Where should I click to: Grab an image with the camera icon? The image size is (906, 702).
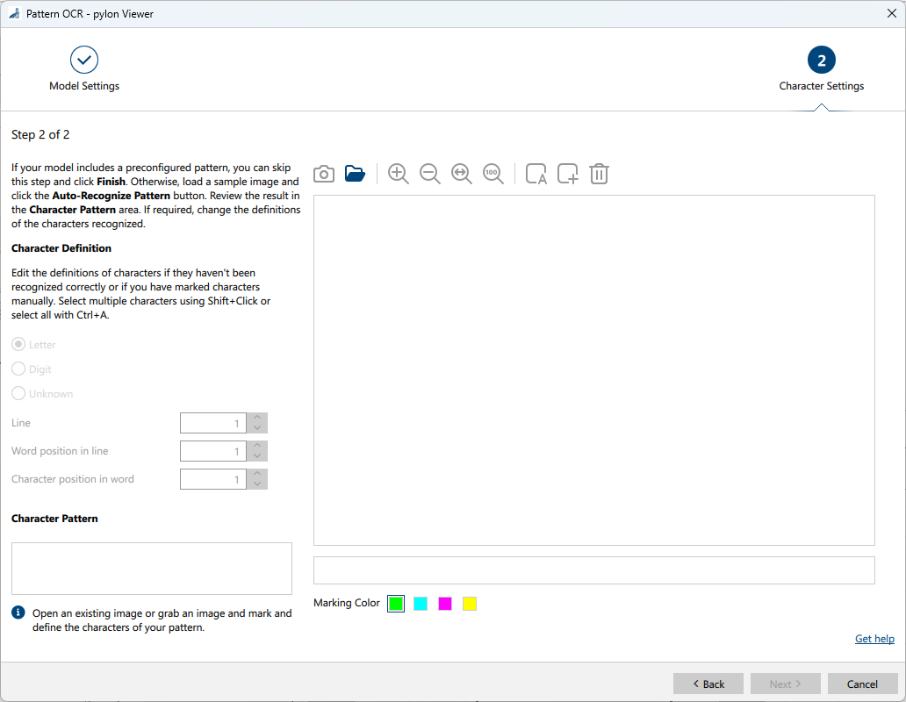pyautogui.click(x=324, y=174)
